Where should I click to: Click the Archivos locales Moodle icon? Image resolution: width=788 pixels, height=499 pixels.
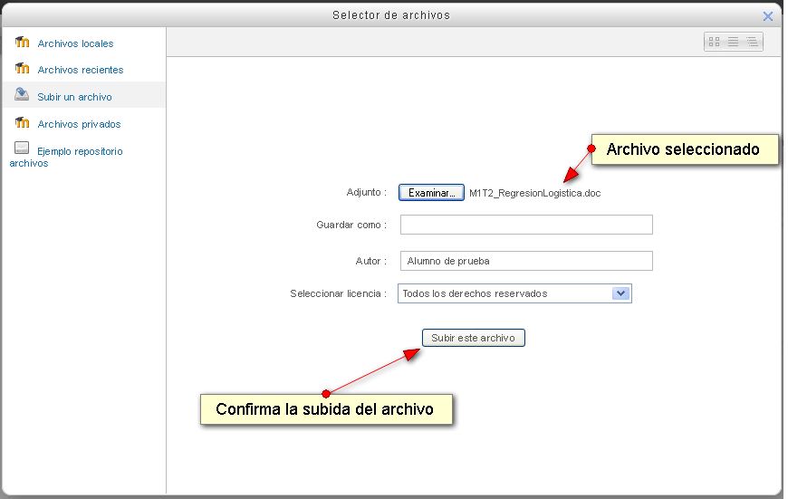pyautogui.click(x=23, y=43)
